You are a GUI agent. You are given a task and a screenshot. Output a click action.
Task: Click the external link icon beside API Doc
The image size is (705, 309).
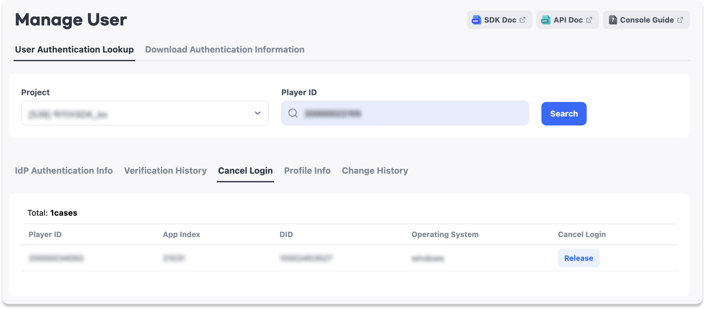[589, 20]
